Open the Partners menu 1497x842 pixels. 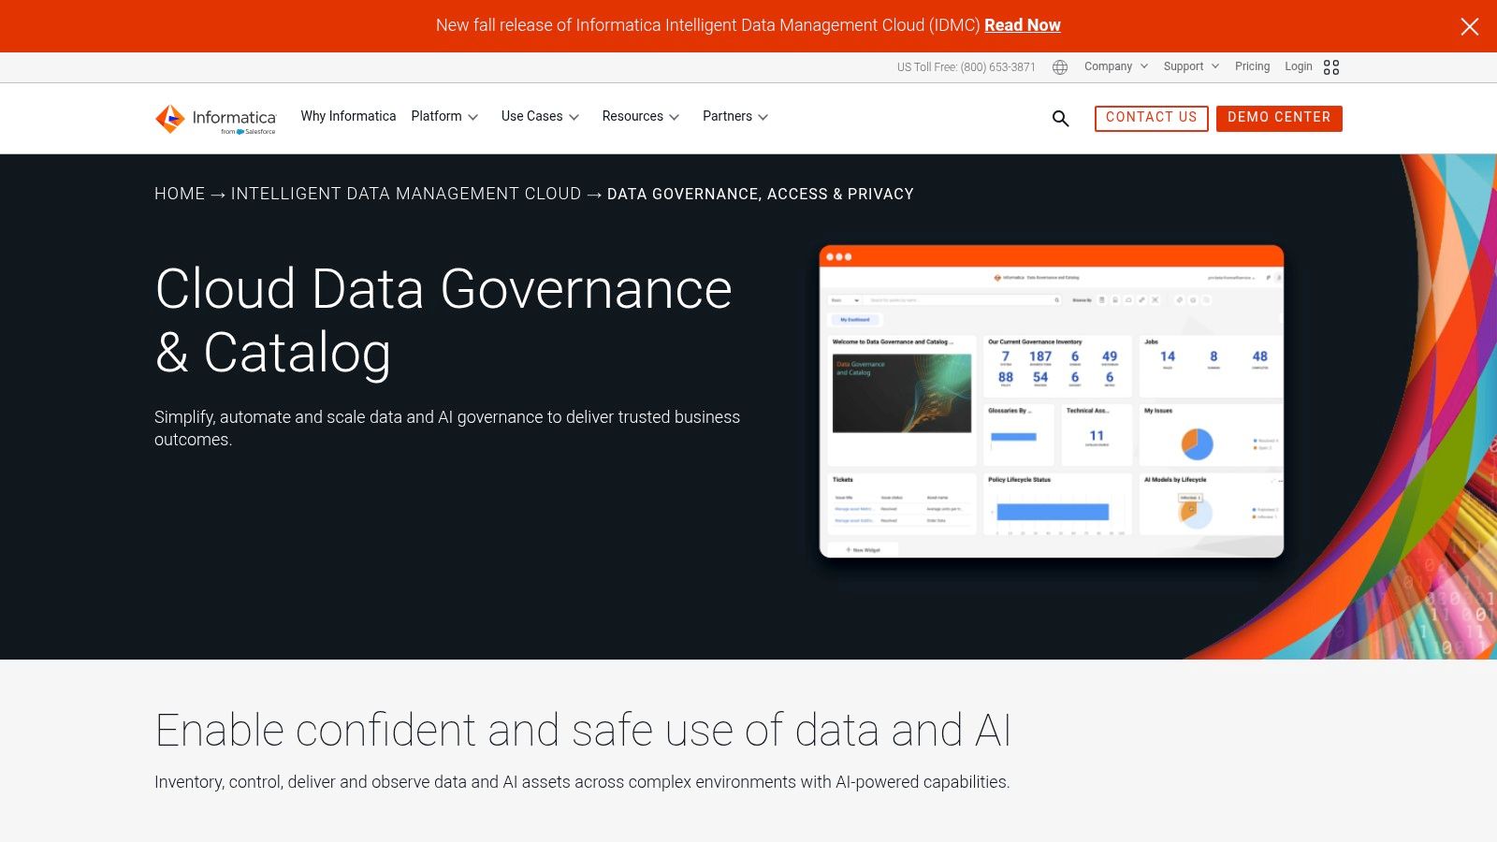tap(728, 116)
